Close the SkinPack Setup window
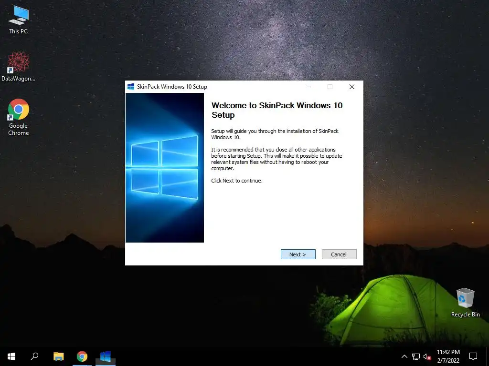The height and width of the screenshot is (366, 489). (x=352, y=87)
